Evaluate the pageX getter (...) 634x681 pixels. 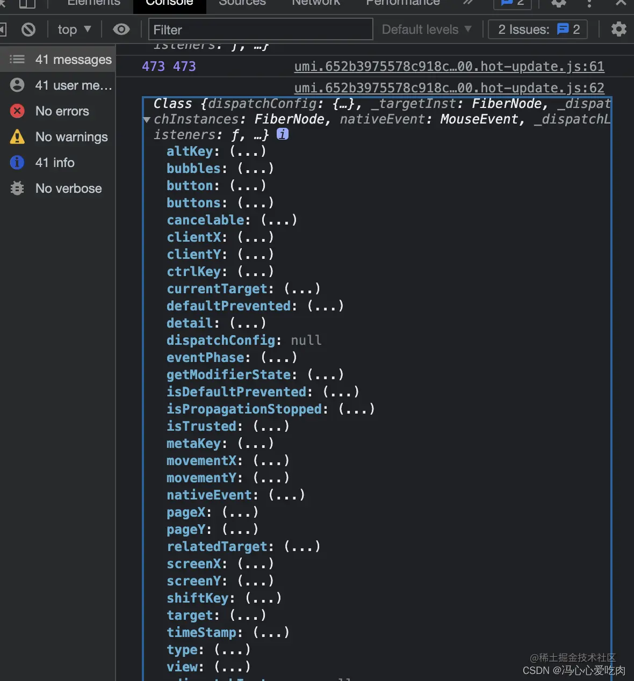click(x=240, y=512)
